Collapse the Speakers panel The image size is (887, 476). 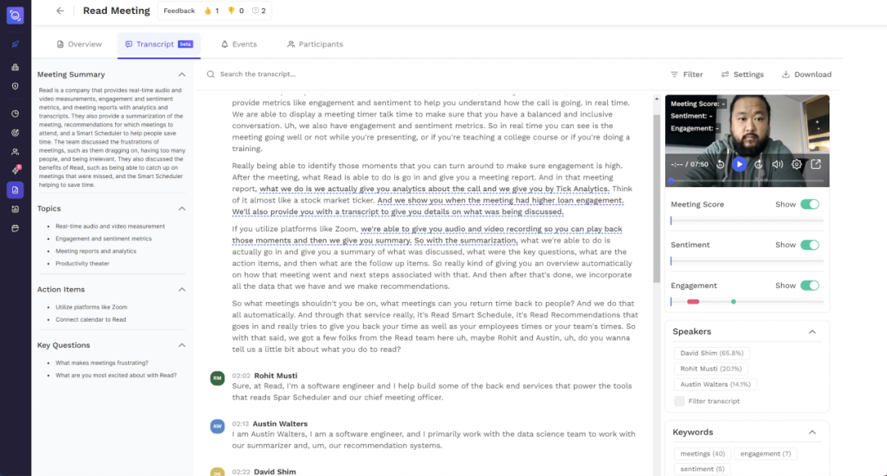coord(811,332)
